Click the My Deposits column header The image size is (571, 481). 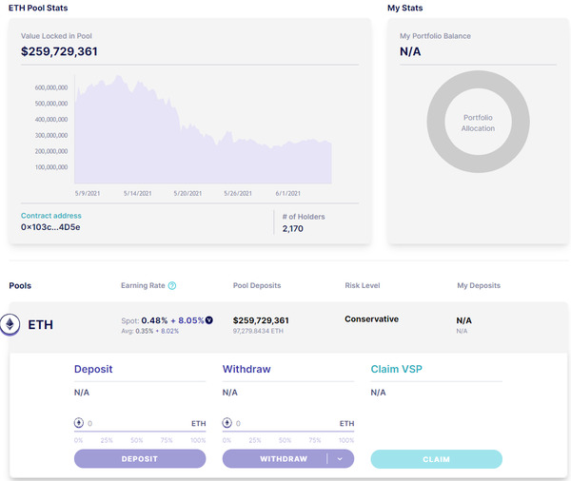(479, 285)
